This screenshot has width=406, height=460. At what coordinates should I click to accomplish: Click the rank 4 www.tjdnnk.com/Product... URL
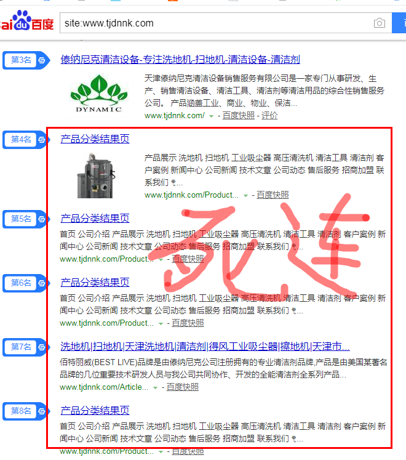191,195
